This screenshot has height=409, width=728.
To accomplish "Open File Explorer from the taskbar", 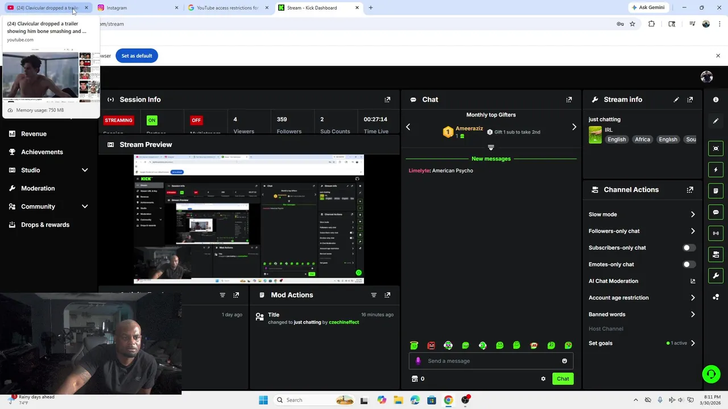I will point(398,400).
